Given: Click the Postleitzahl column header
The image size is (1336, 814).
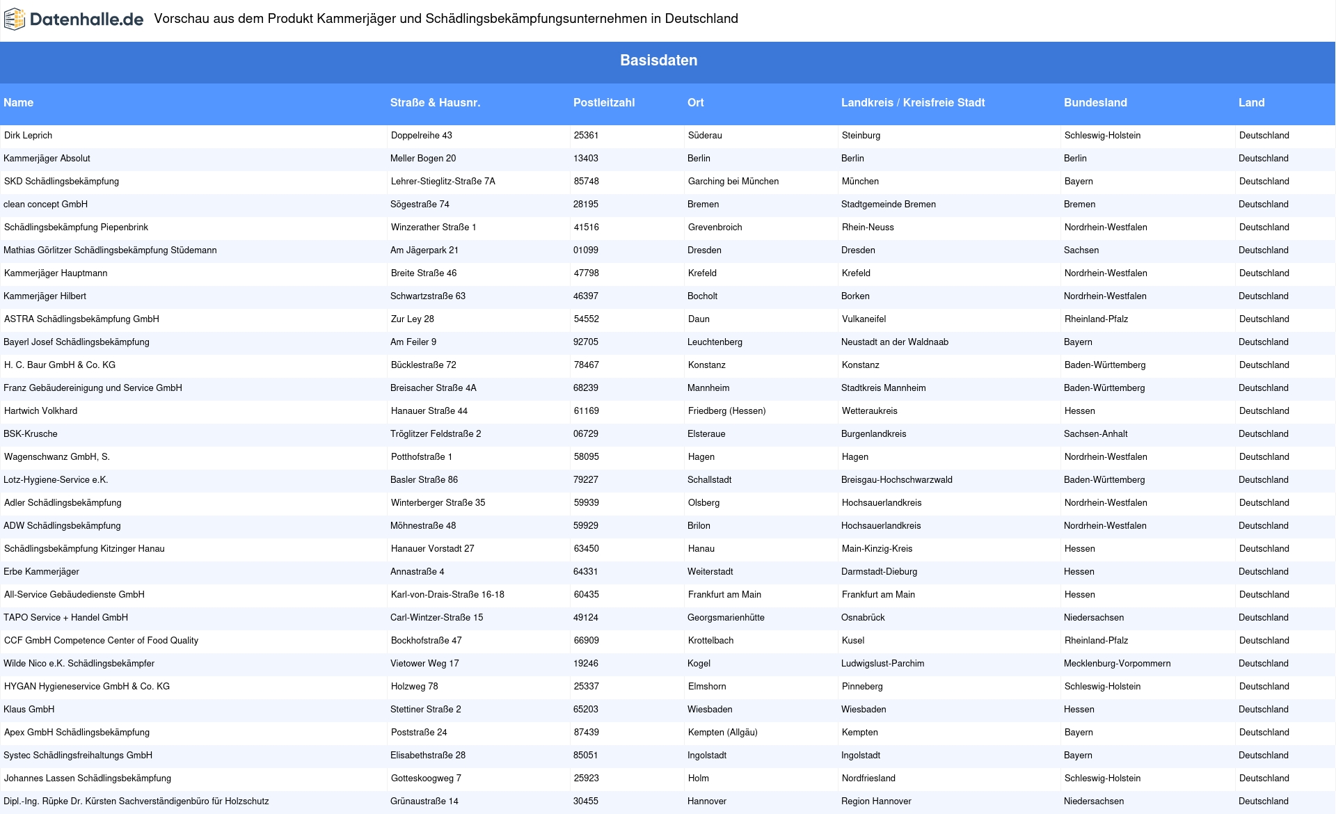Looking at the screenshot, I should (604, 102).
